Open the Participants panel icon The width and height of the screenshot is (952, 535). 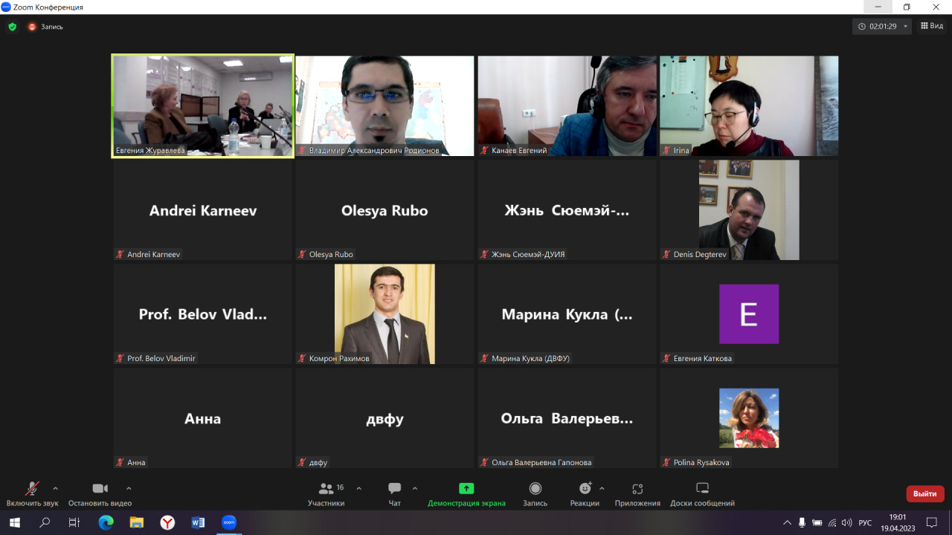pos(327,489)
